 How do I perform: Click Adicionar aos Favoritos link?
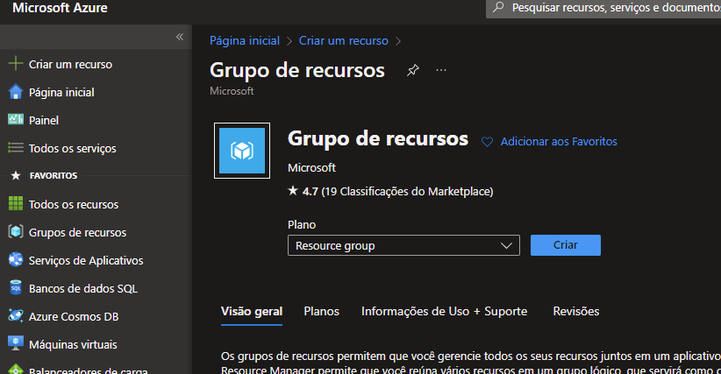pyautogui.click(x=559, y=141)
